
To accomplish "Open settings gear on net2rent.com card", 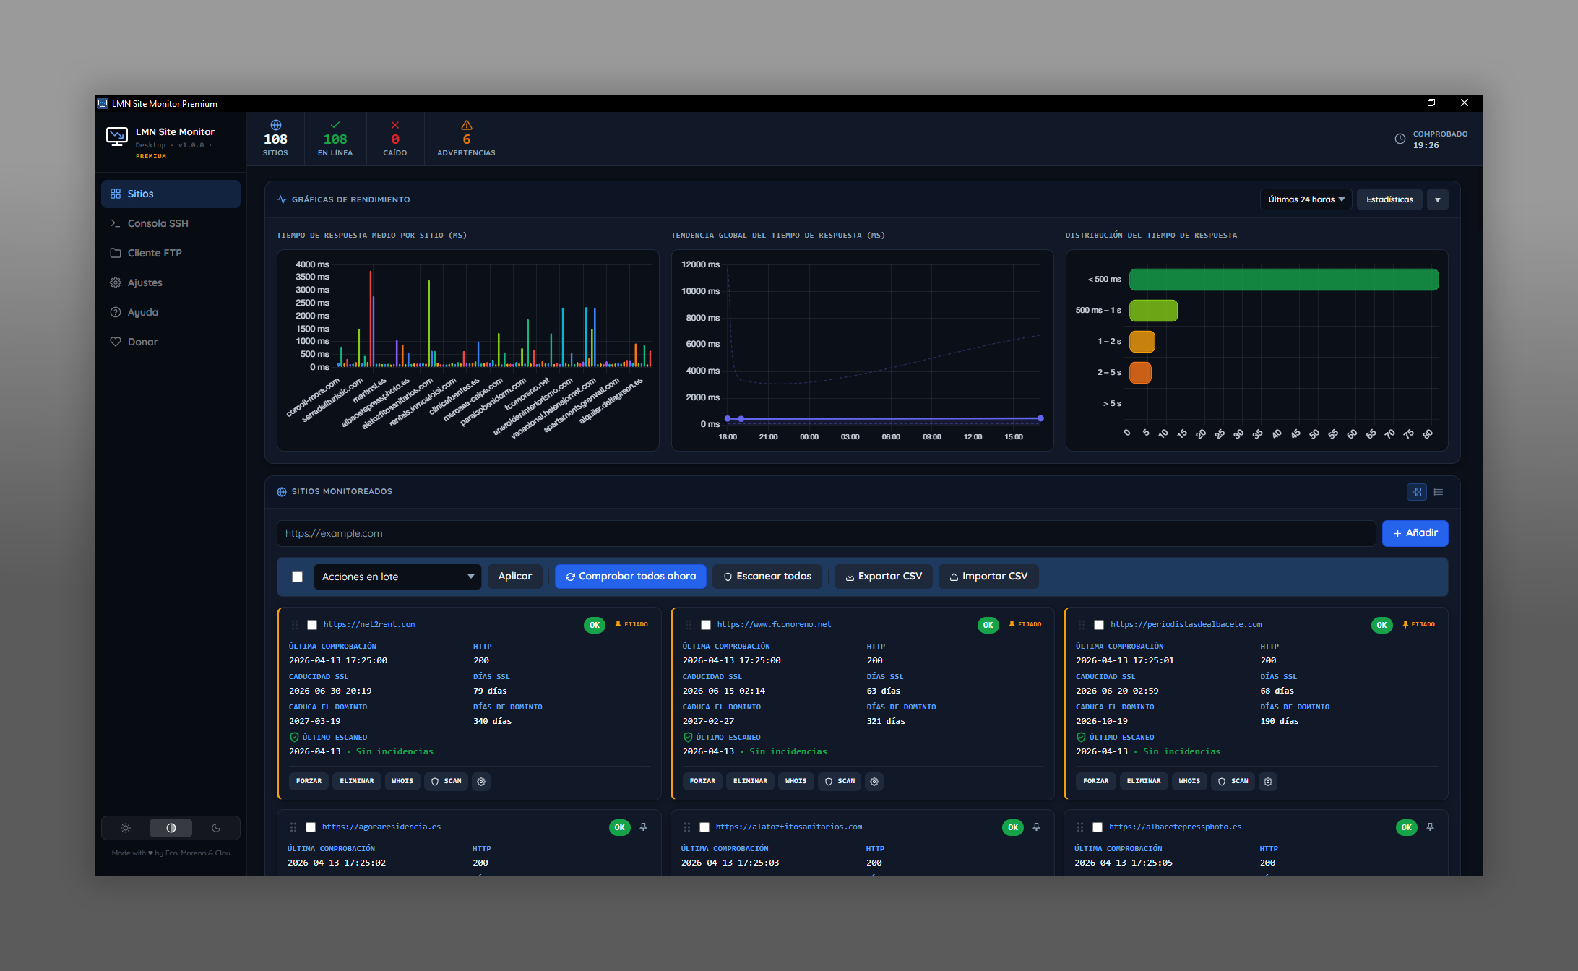I will (481, 782).
